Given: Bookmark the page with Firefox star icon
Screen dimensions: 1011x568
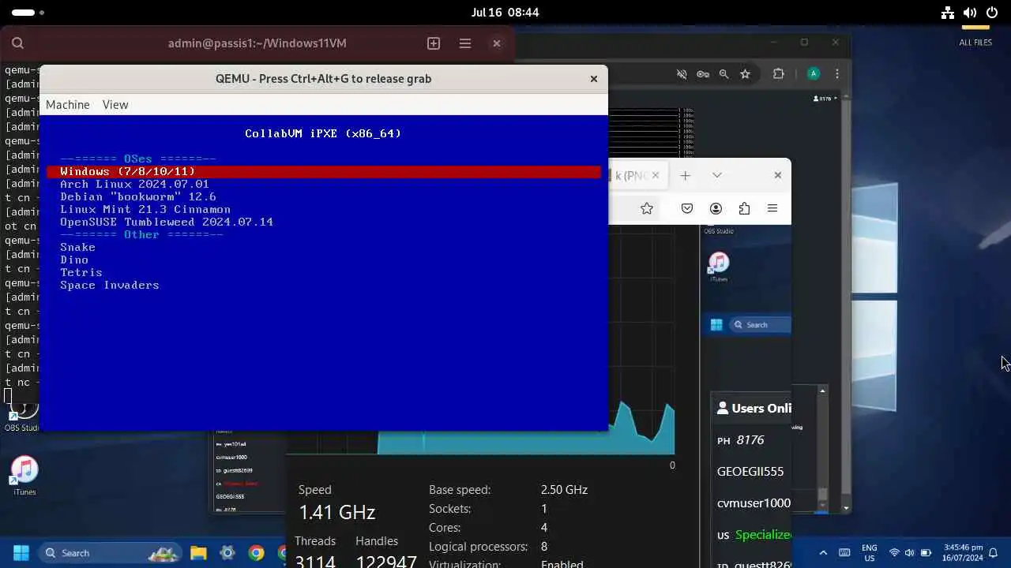Looking at the screenshot, I should (x=647, y=208).
